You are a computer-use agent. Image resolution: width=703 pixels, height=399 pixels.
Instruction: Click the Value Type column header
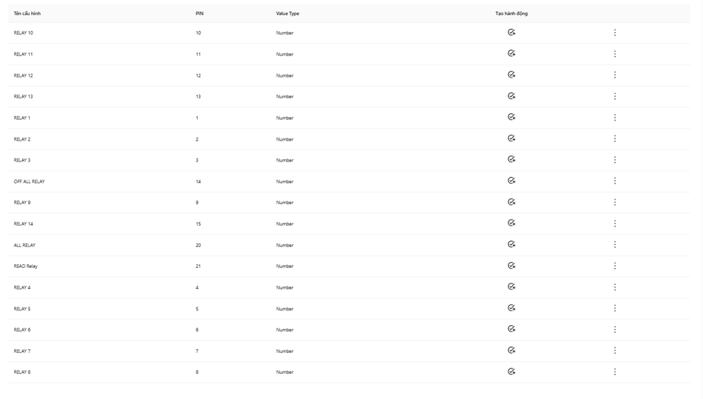click(287, 13)
